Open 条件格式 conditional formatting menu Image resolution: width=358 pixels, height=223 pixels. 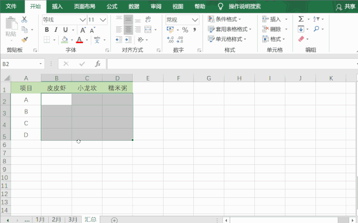point(225,19)
